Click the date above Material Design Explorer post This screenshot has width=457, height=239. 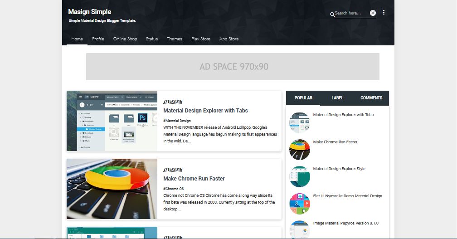(x=173, y=102)
